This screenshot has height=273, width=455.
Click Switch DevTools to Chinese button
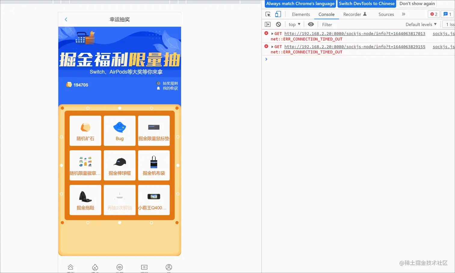pos(367,4)
